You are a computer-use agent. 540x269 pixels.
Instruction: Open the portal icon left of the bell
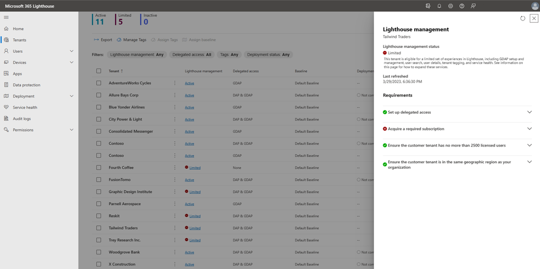[428, 6]
